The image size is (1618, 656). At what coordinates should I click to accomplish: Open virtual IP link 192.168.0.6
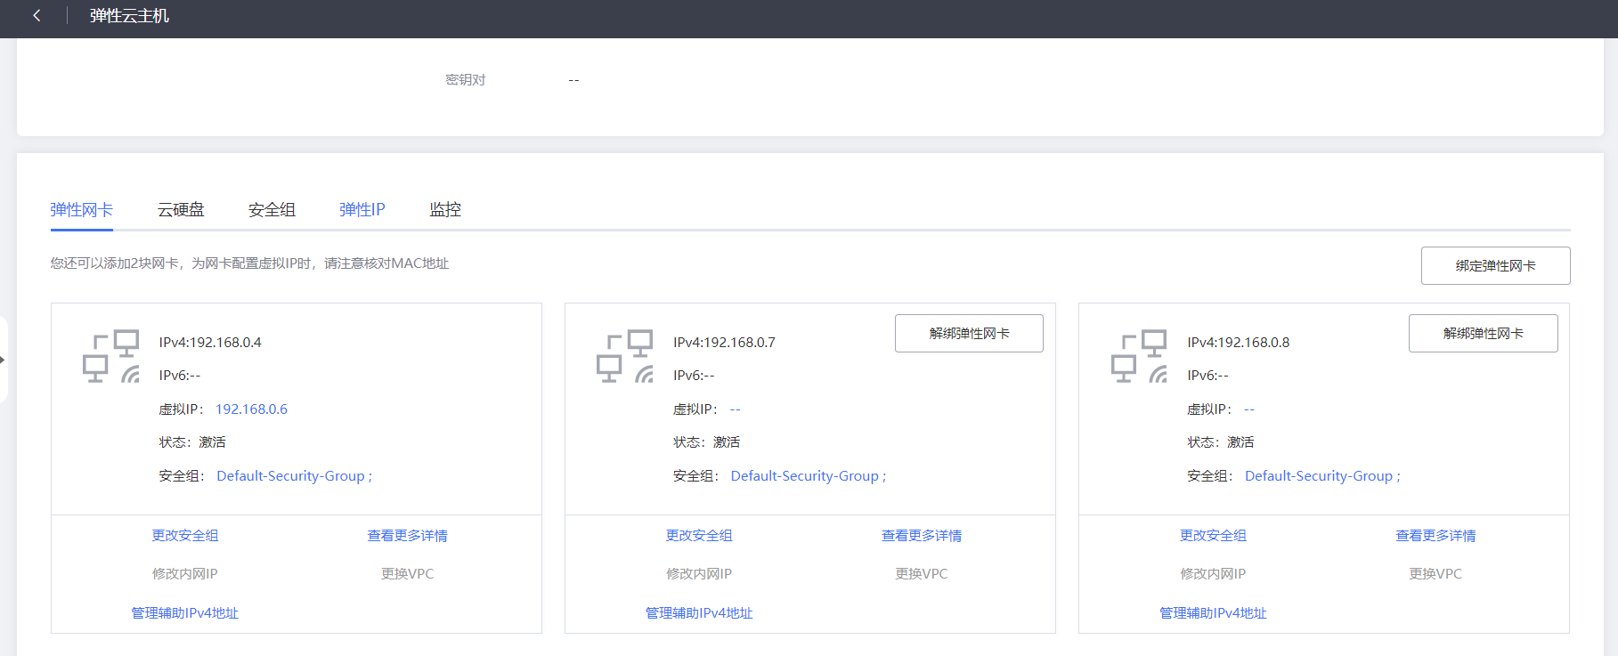click(x=251, y=409)
